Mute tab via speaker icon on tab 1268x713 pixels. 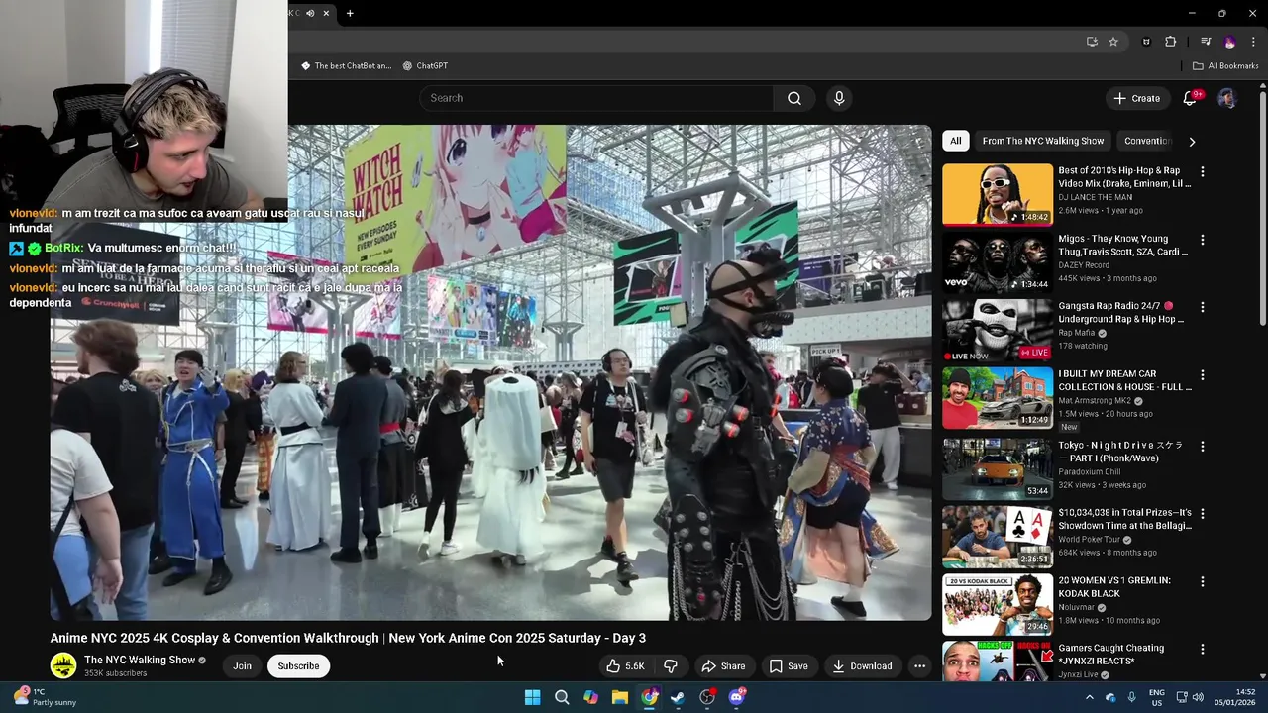310,13
